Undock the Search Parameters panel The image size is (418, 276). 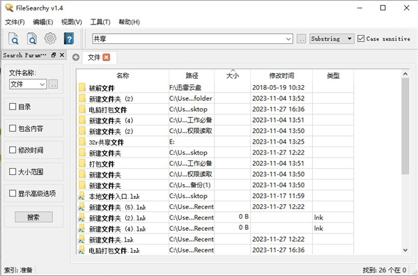tap(54, 55)
